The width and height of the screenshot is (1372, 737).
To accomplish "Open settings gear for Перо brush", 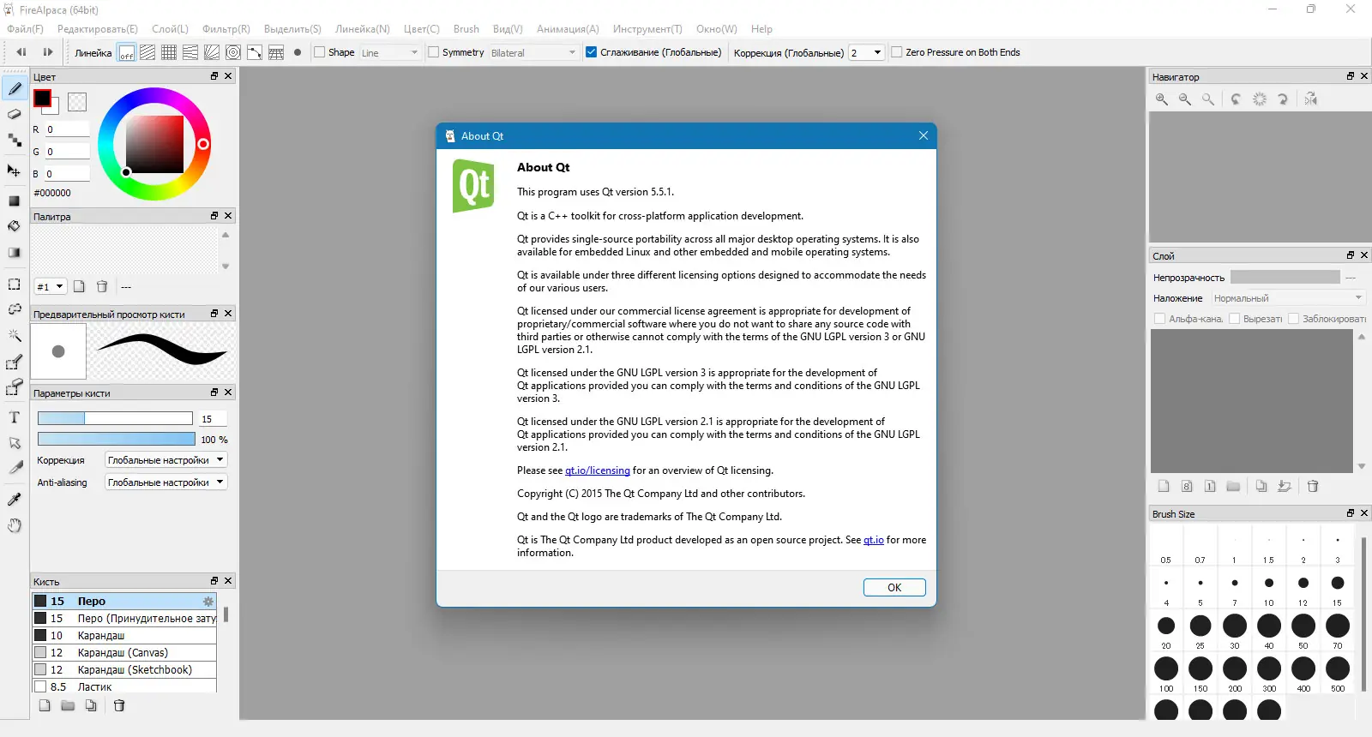I will click(x=208, y=602).
